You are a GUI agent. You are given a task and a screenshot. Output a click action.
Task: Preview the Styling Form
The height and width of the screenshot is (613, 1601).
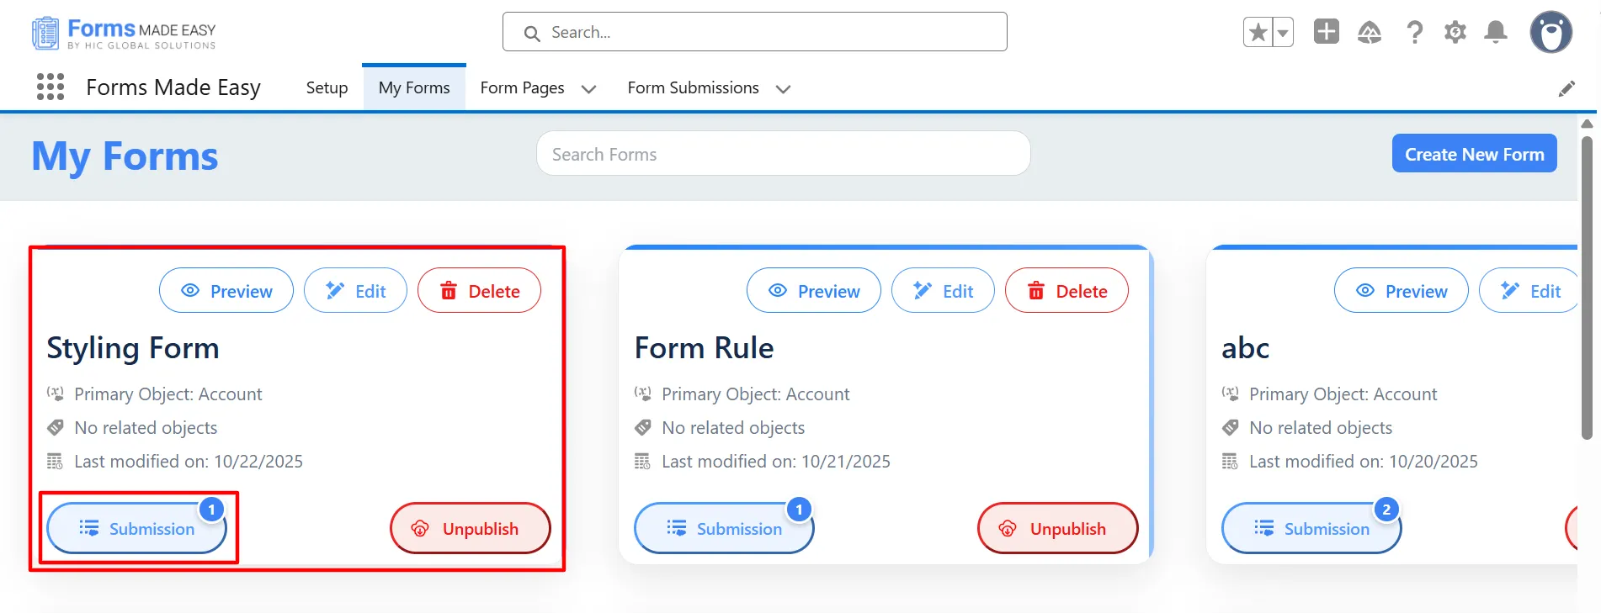[226, 291]
